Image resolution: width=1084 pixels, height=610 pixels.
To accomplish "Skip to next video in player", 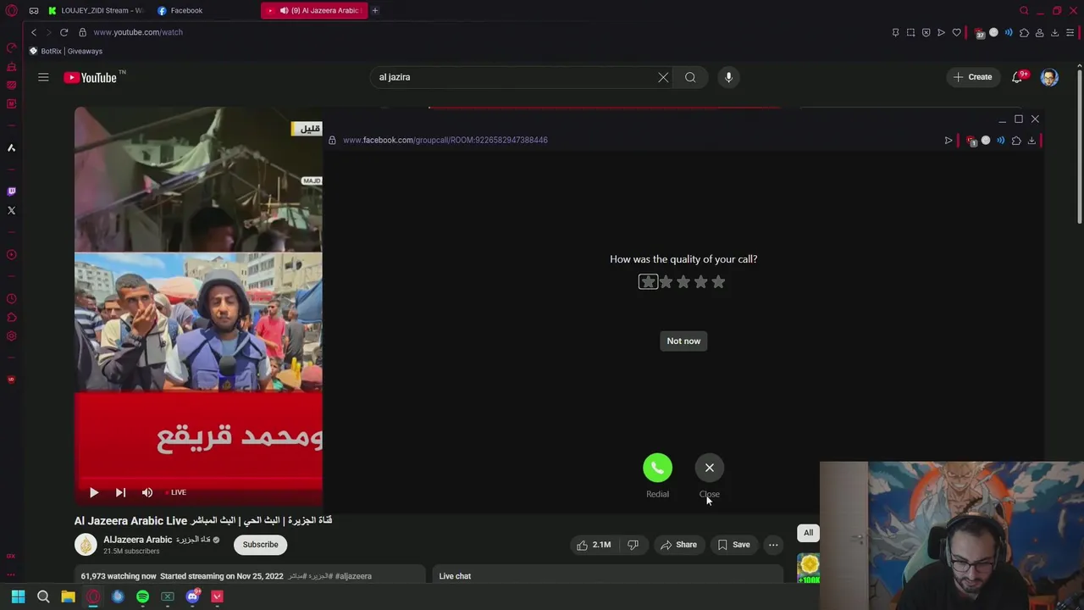I will 120,492.
